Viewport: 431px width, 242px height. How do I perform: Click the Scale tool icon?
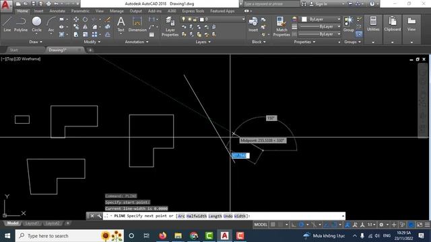click(86, 34)
